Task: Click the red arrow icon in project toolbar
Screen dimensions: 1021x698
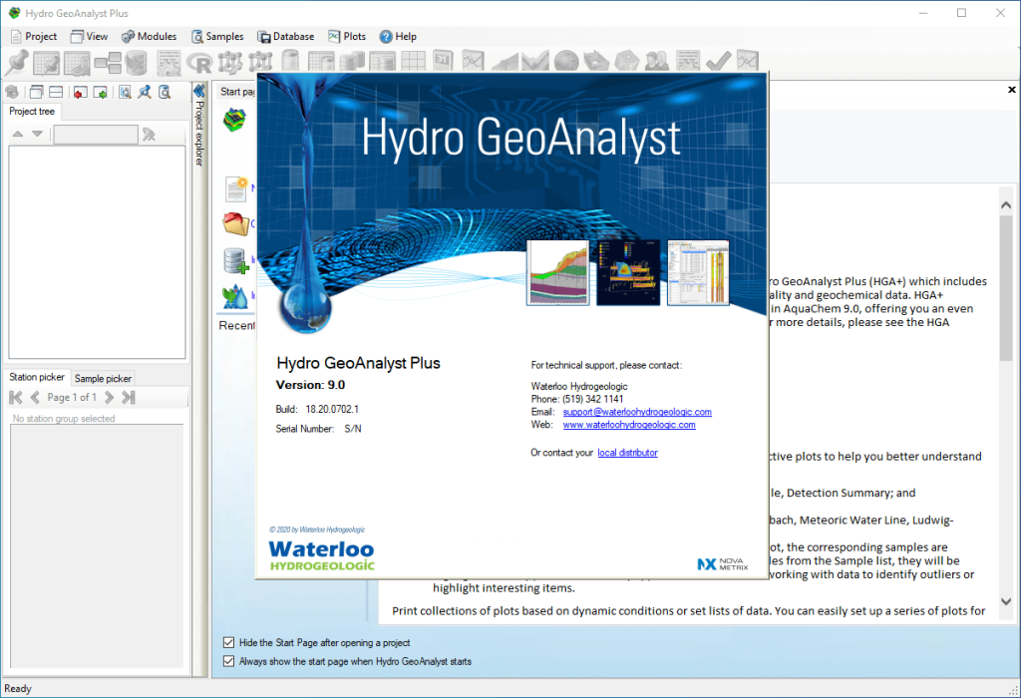Action: click(78, 92)
